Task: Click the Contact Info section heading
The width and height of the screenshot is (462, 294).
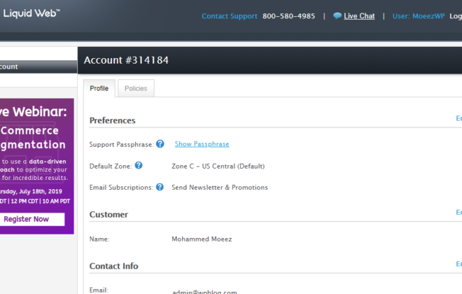Action: 113,266
